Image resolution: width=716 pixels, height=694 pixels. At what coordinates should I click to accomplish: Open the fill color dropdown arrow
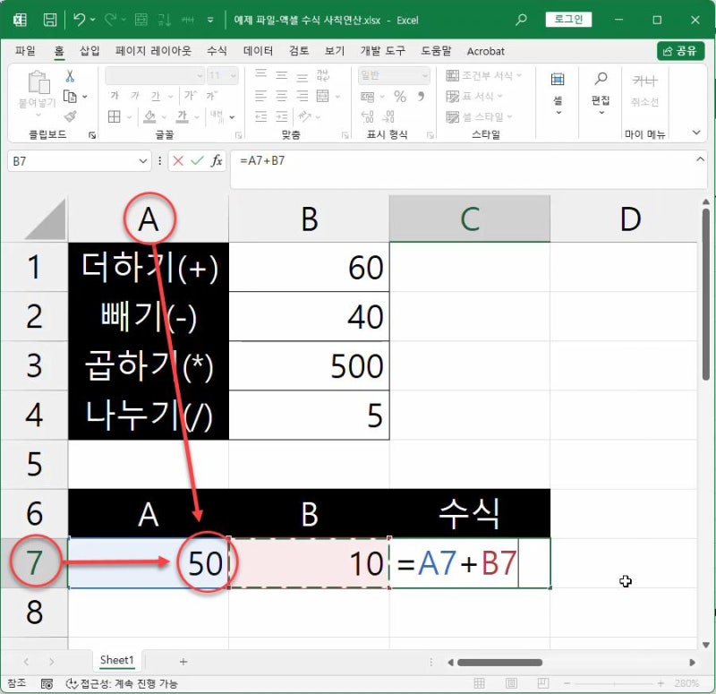[164, 117]
